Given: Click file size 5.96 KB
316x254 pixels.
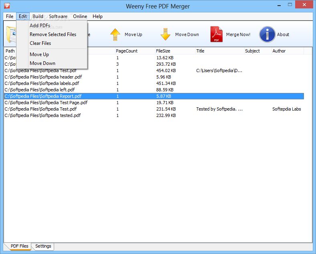Looking at the screenshot, I should click(x=164, y=77).
